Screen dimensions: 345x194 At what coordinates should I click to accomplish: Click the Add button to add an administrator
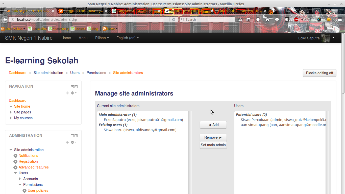click(213, 125)
